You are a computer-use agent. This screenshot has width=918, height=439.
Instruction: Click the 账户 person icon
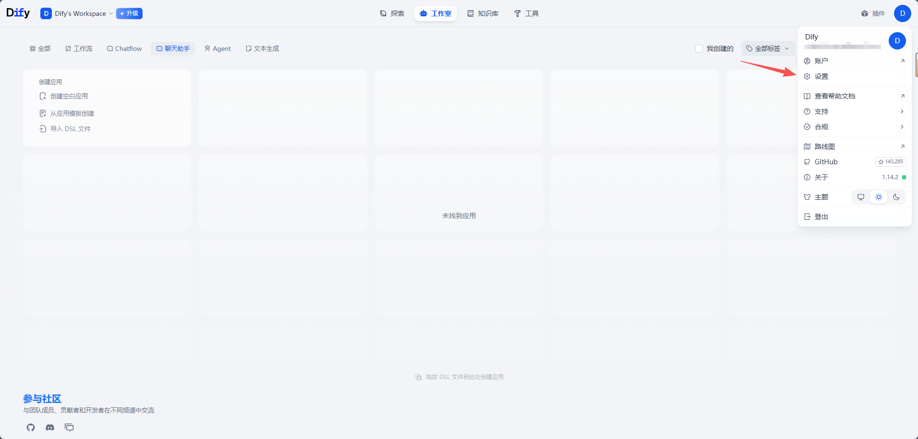coord(807,61)
